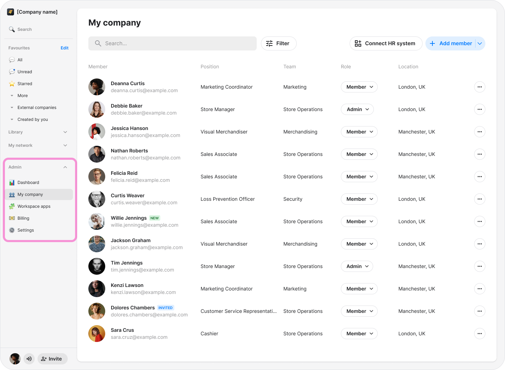Click Loss Prevention Officer position
The height and width of the screenshot is (370, 505).
pyautogui.click(x=228, y=199)
